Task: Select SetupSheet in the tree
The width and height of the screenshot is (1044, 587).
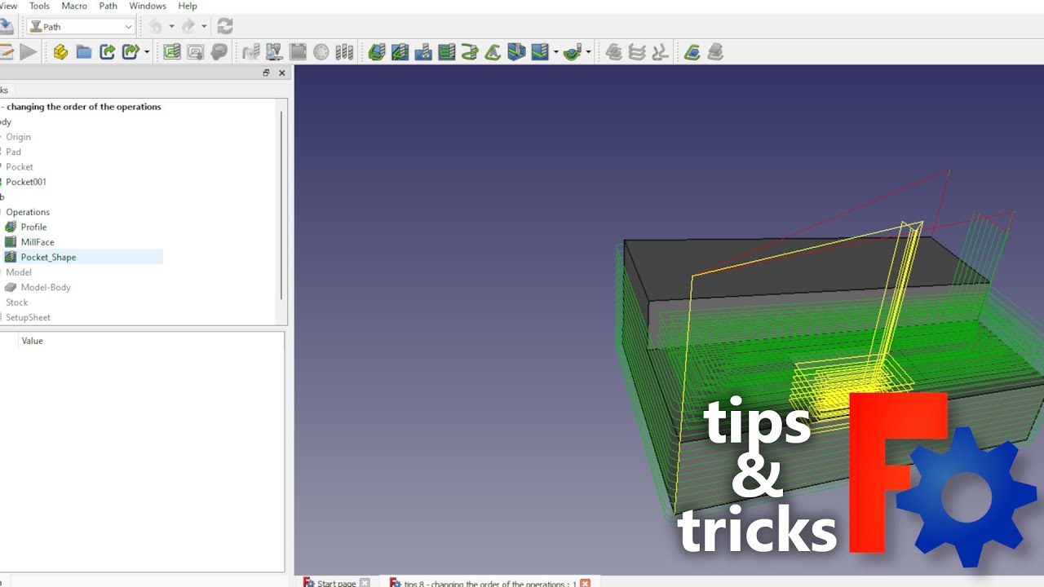Action: pyautogui.click(x=28, y=318)
